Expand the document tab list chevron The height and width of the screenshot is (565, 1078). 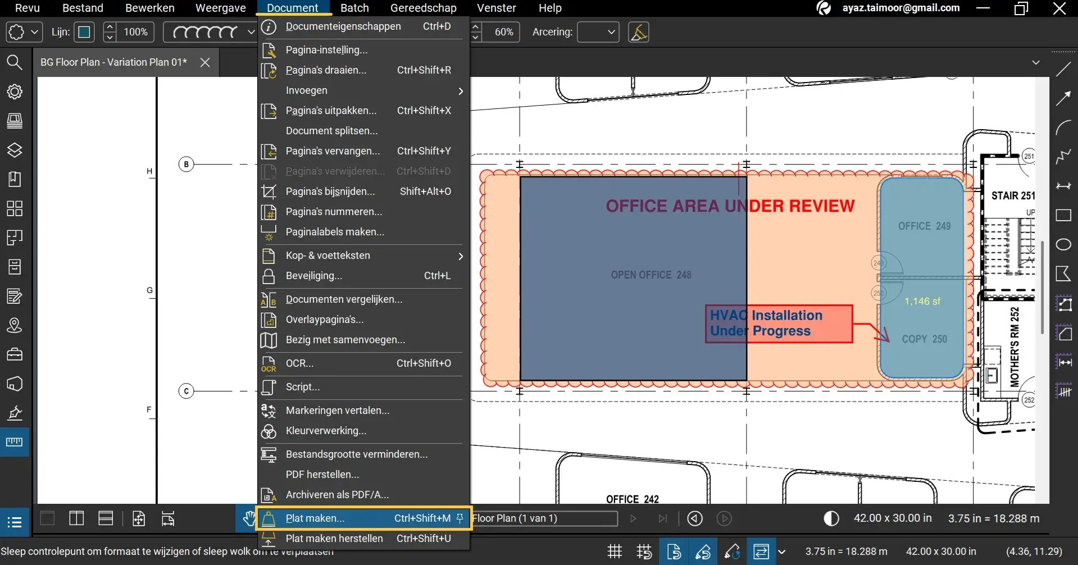[1036, 62]
